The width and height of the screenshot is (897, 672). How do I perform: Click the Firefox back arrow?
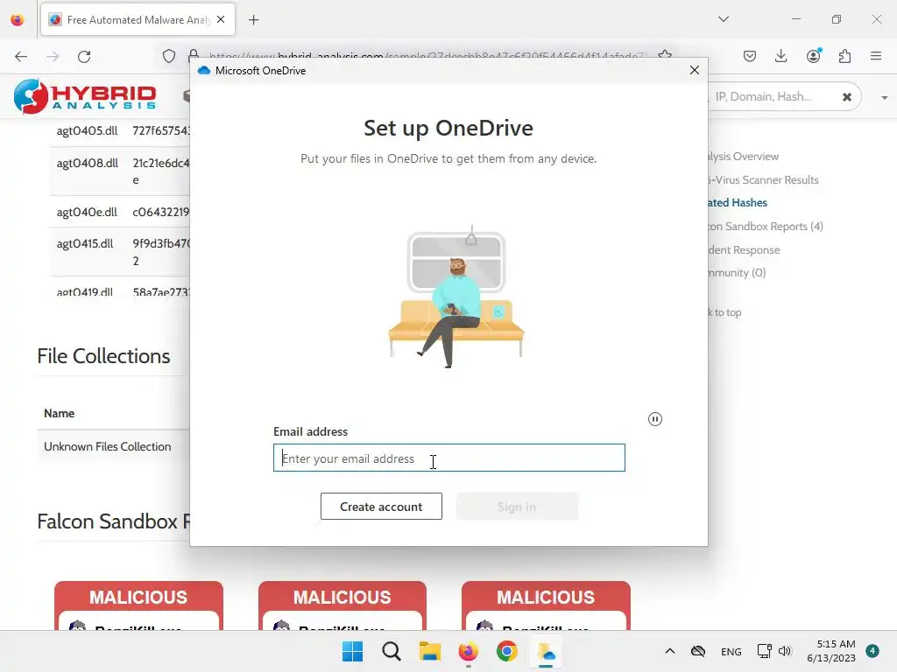pos(21,57)
